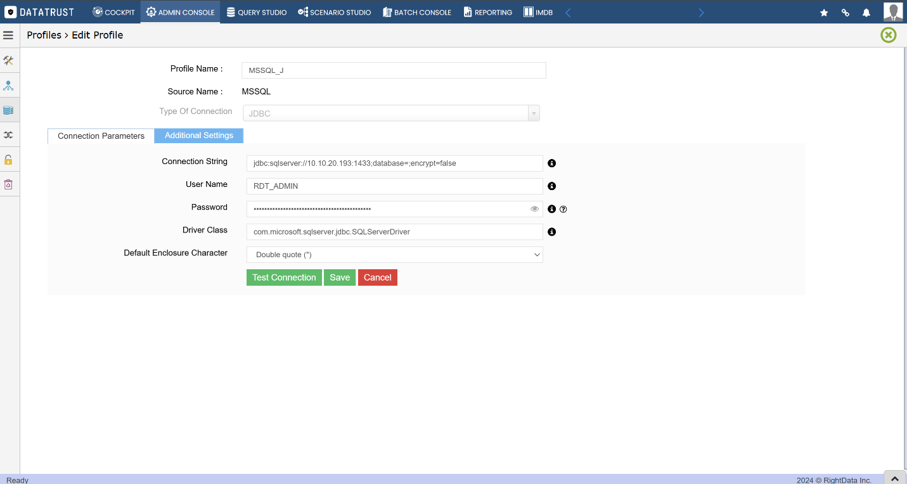Open favorites via the star icon
Viewport: 907px width, 484px height.
pyautogui.click(x=823, y=12)
